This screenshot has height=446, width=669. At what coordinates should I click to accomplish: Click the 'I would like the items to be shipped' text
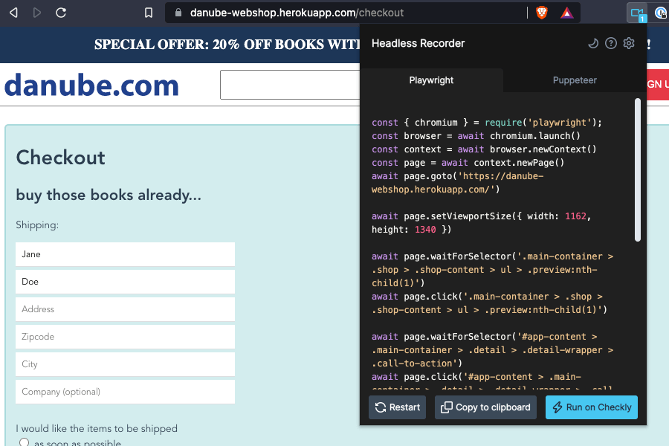(97, 428)
